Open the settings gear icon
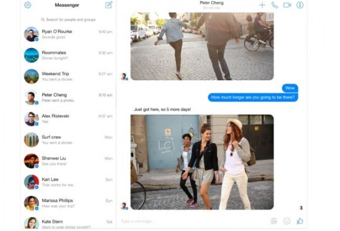The image size is (340, 231). [28, 5]
